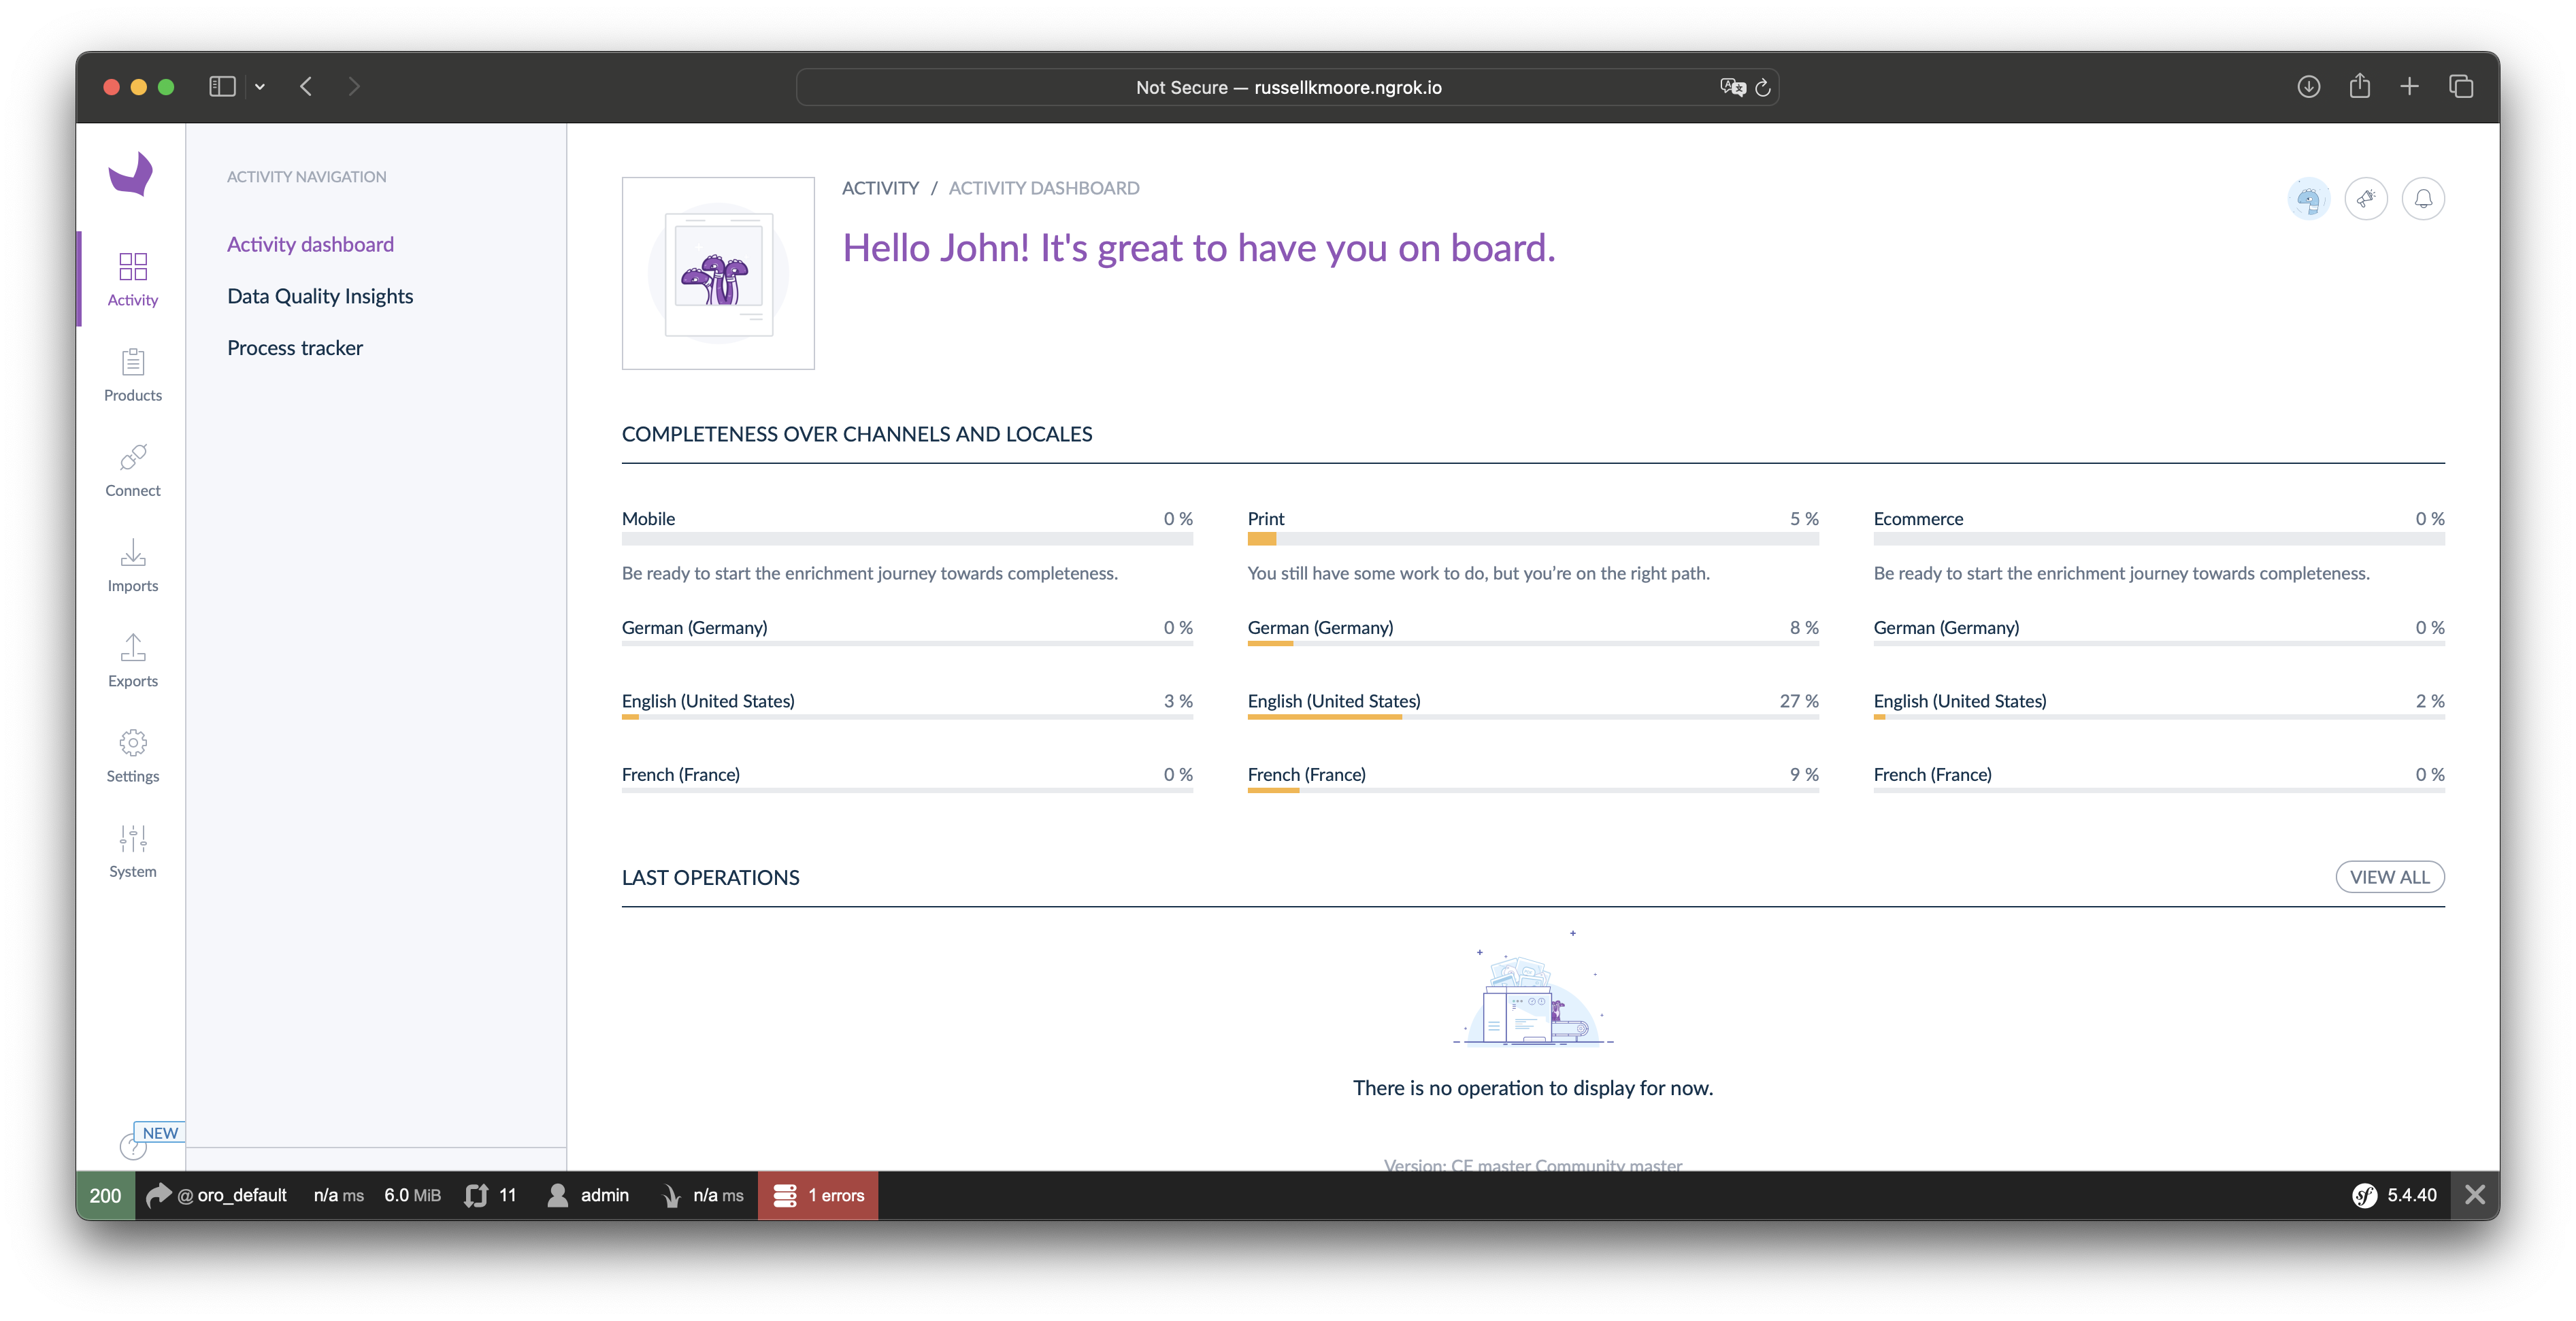Viewport: 2576px width, 1321px height.
Task: Click the Mobile channel progress bar
Action: coord(907,540)
